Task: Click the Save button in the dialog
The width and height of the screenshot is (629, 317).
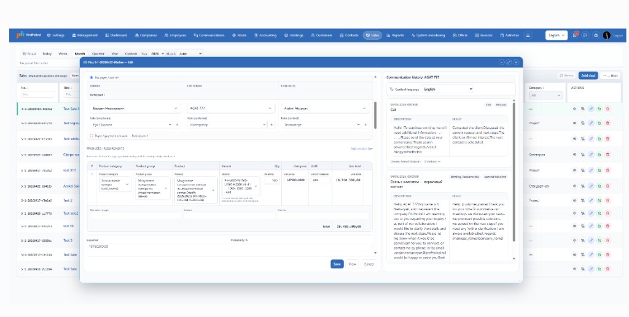Action: pyautogui.click(x=337, y=264)
